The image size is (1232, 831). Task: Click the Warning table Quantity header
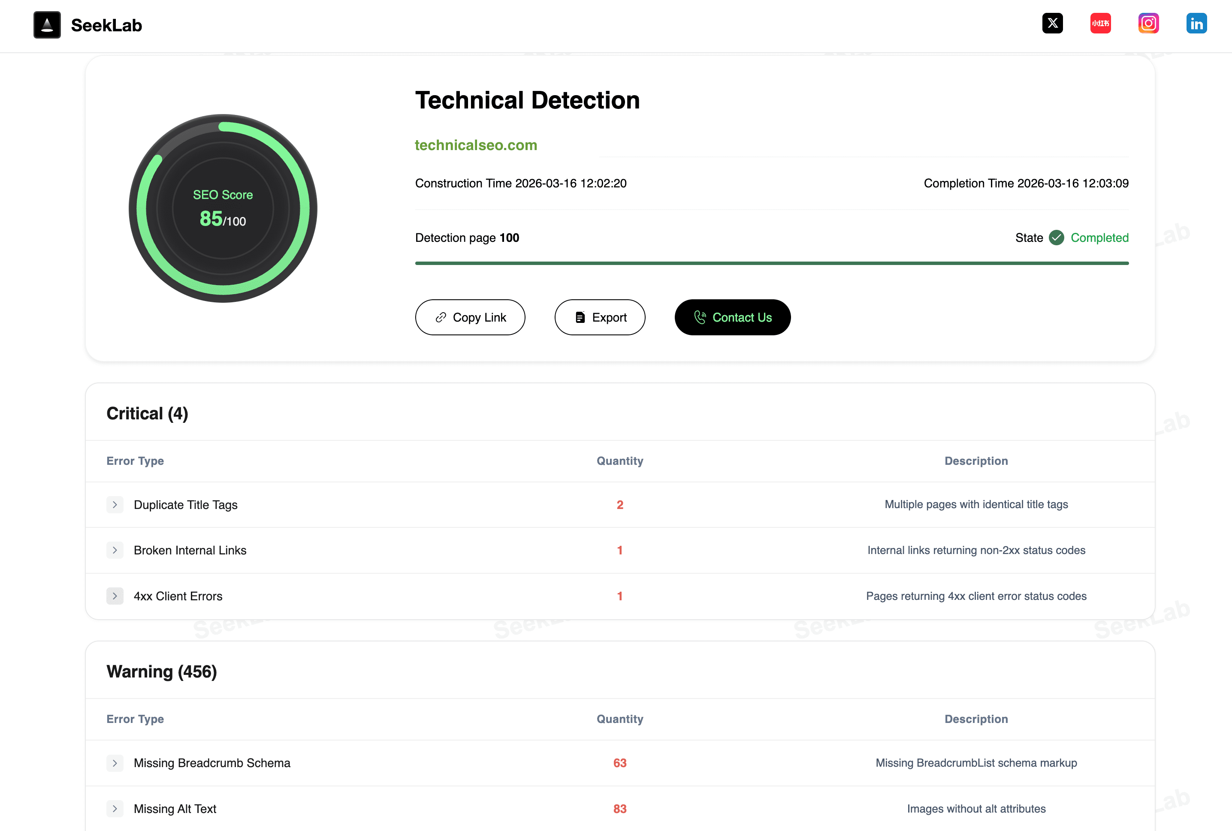(x=620, y=719)
